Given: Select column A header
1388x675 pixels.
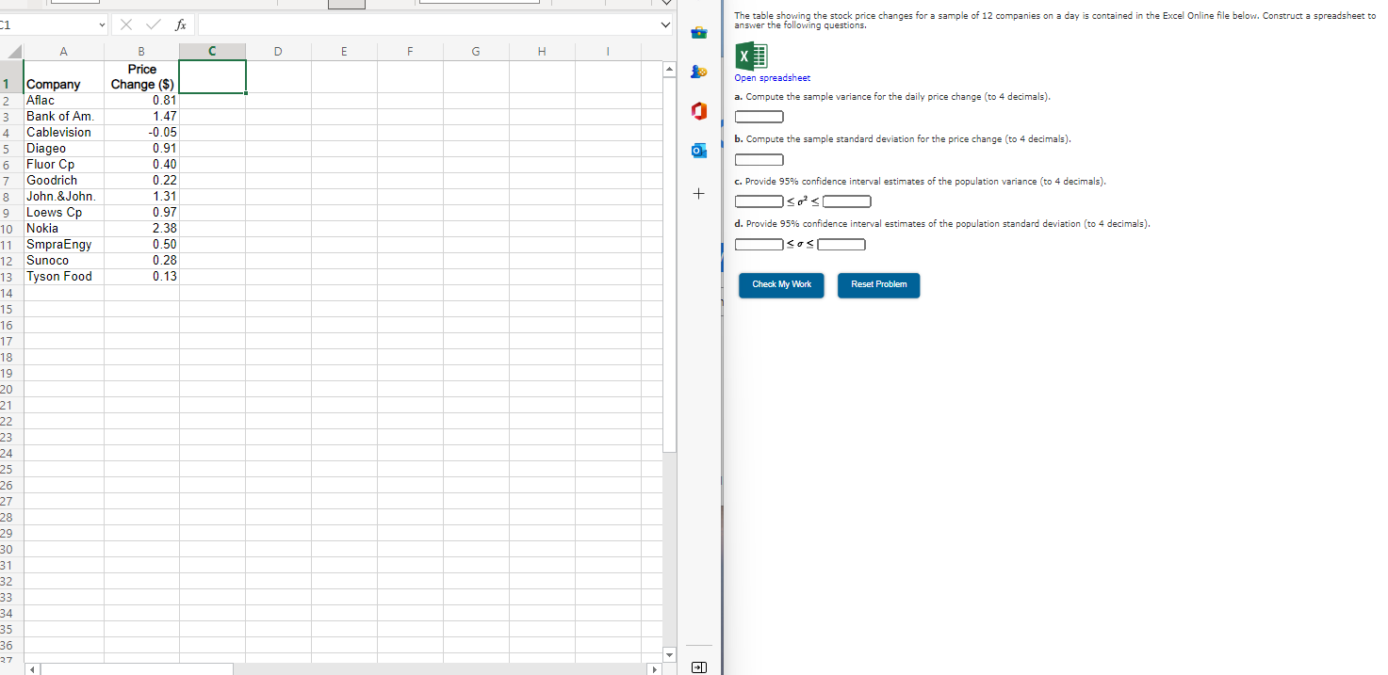Looking at the screenshot, I should click(x=63, y=52).
